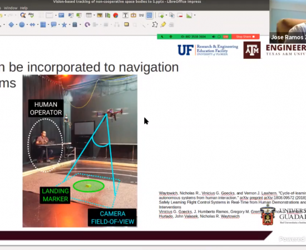Select the UF Research & Engineering logo
Screen dimensions: 306x250
(208, 50)
